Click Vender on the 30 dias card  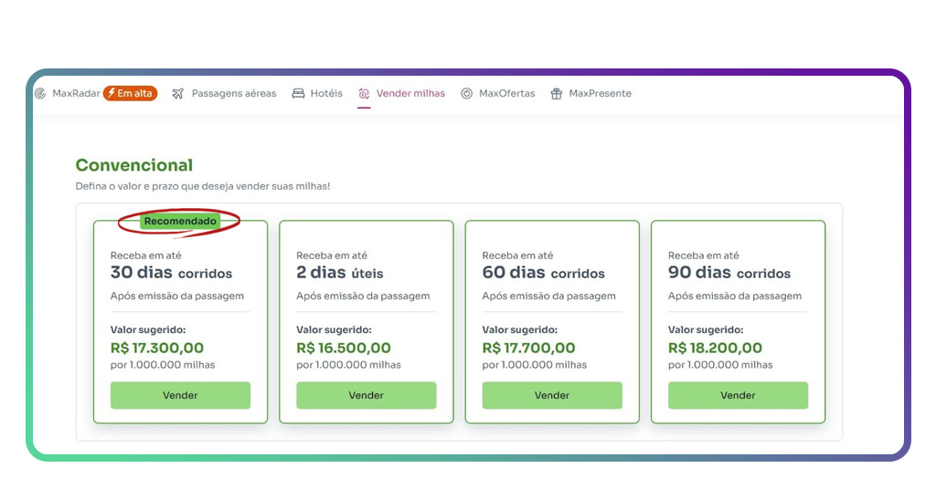(x=180, y=396)
